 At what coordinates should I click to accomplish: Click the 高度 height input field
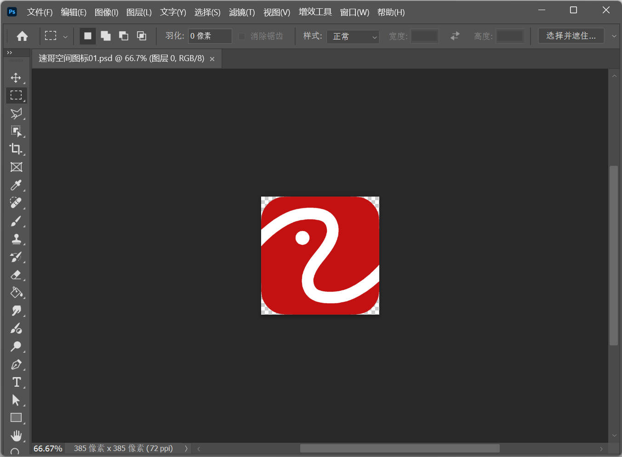[510, 36]
